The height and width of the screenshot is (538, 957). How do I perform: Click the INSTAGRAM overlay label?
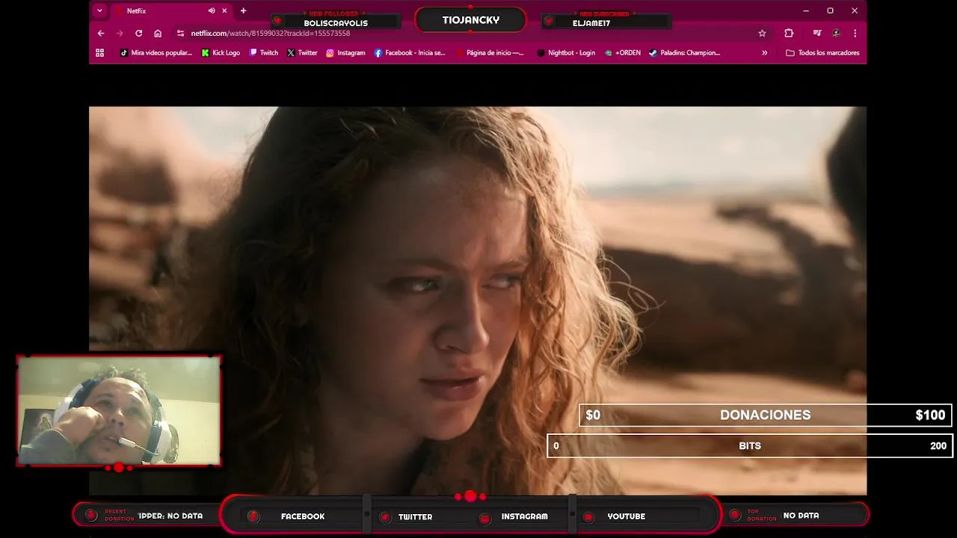pyautogui.click(x=524, y=516)
